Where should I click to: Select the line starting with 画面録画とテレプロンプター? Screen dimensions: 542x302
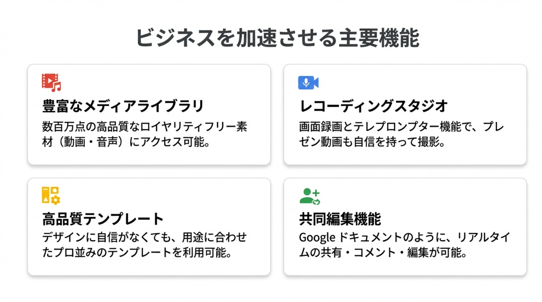click(401, 127)
